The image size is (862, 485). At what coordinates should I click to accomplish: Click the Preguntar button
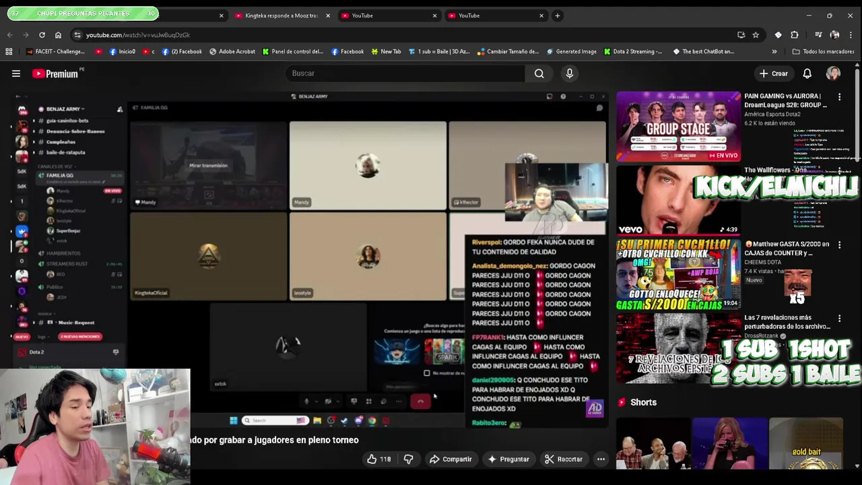point(508,459)
